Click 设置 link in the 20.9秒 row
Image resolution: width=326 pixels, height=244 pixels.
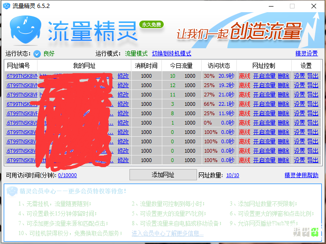tap(299, 76)
